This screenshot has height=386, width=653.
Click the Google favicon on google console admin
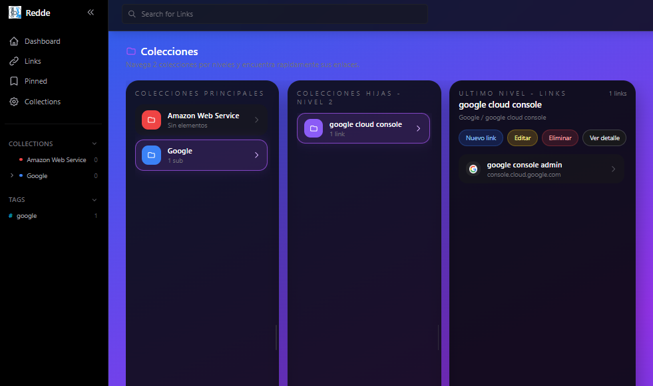(473, 169)
